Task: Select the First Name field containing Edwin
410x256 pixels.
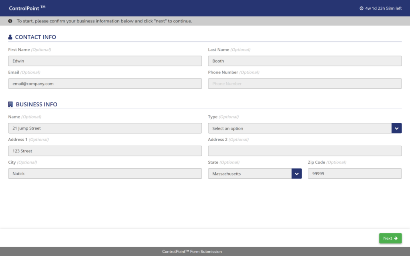Action: coord(105,61)
